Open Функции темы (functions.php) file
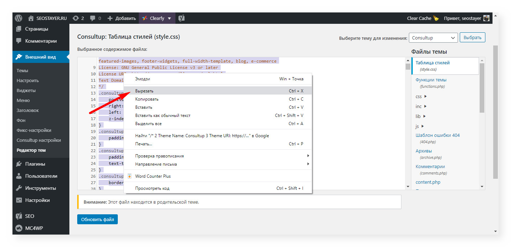Screen dimensions: 511x247 [x=431, y=83]
